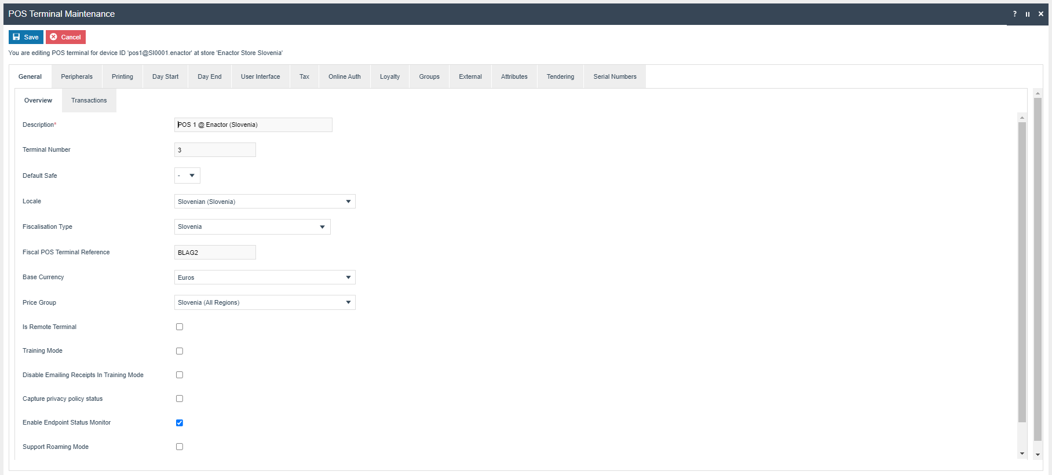Viewport: 1052px width, 475px height.
Task: Close the POS Terminal Maintenance window
Action: click(x=1041, y=14)
